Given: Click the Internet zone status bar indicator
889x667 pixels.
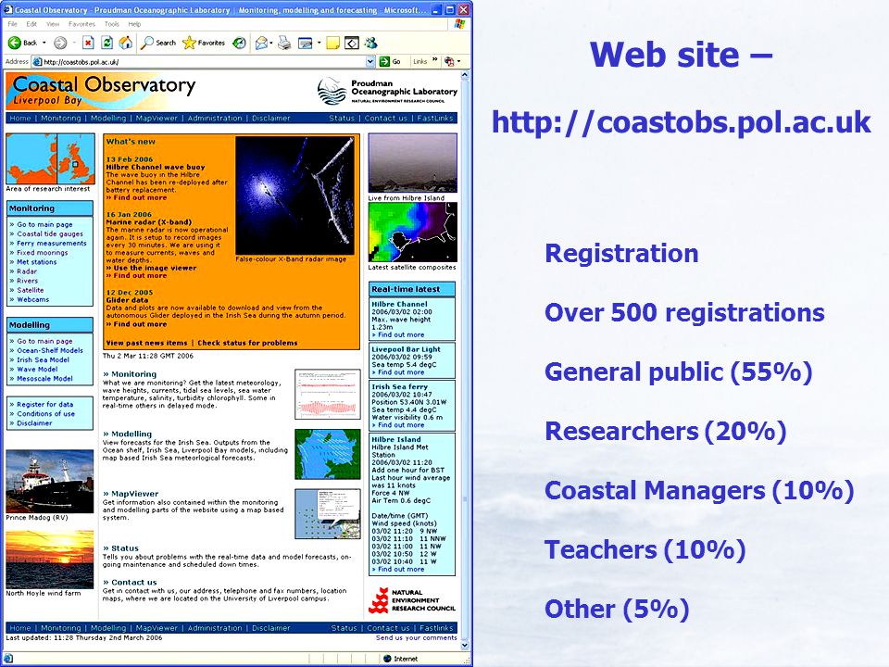Looking at the screenshot, I should pyautogui.click(x=401, y=659).
